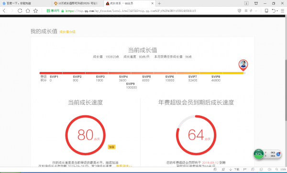Click the SVIP5 6000 label
Screen dimensions: 287x173
coord(146,79)
